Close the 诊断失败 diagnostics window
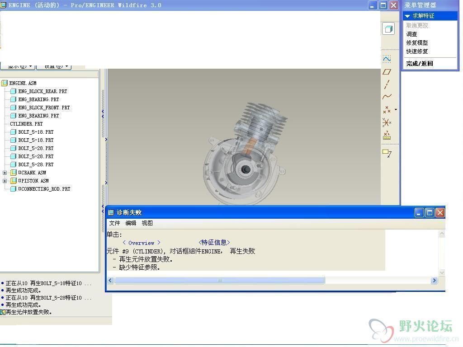Screen dimensions: 463x347 coord(440,212)
